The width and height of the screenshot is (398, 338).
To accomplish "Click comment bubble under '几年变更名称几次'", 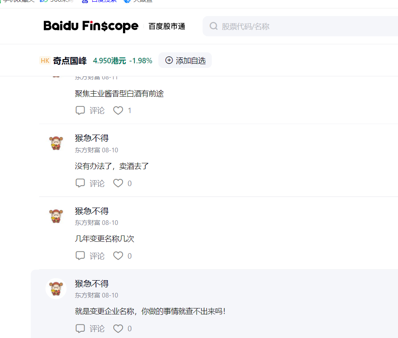I will click(x=80, y=256).
